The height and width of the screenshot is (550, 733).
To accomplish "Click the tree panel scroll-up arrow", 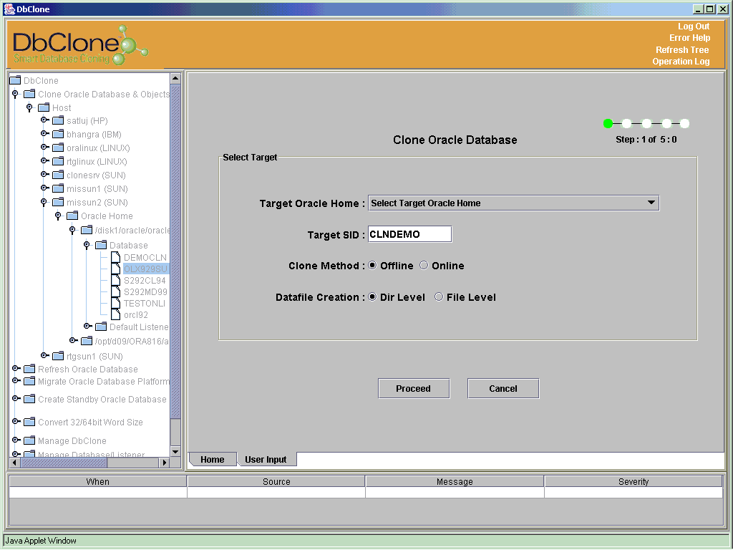I will [176, 78].
